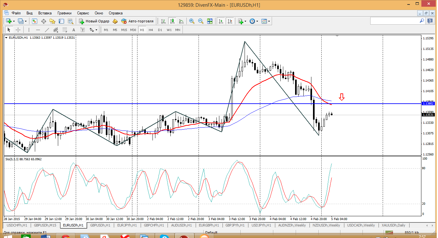Set timeframe to H4
Viewport: 438px width, 238px height.
click(151, 30)
